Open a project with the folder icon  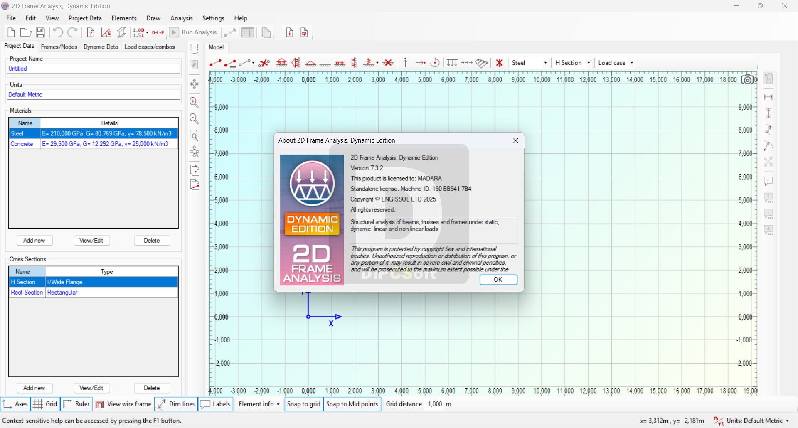pos(26,32)
